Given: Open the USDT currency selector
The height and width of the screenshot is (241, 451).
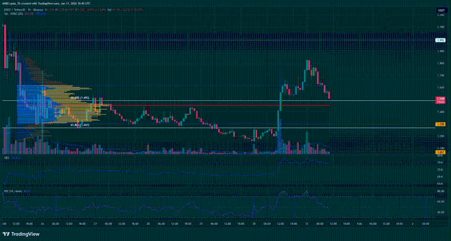Looking at the screenshot, I should [x=441, y=11].
